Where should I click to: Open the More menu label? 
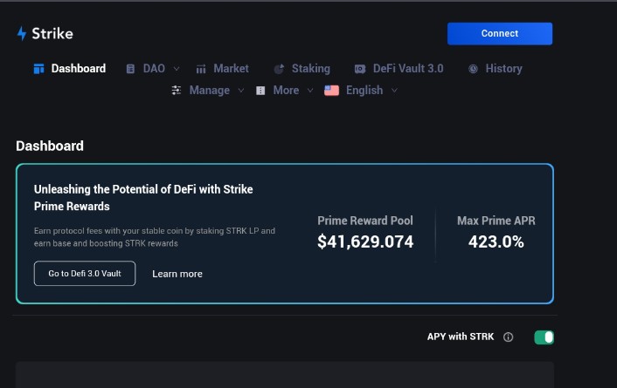pos(286,91)
